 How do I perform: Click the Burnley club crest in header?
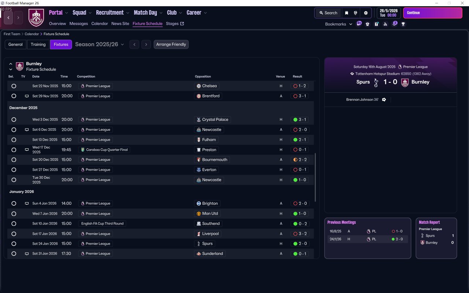36,18
